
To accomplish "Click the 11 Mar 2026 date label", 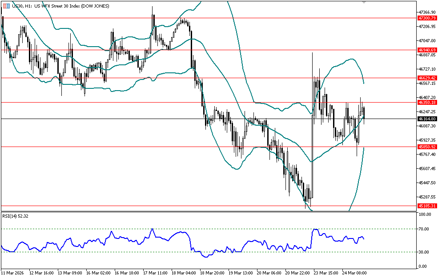I will (13, 273).
